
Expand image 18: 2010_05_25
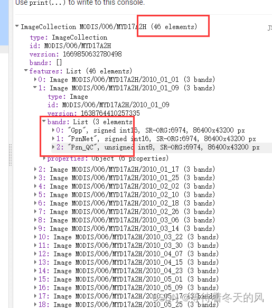[35, 304]
